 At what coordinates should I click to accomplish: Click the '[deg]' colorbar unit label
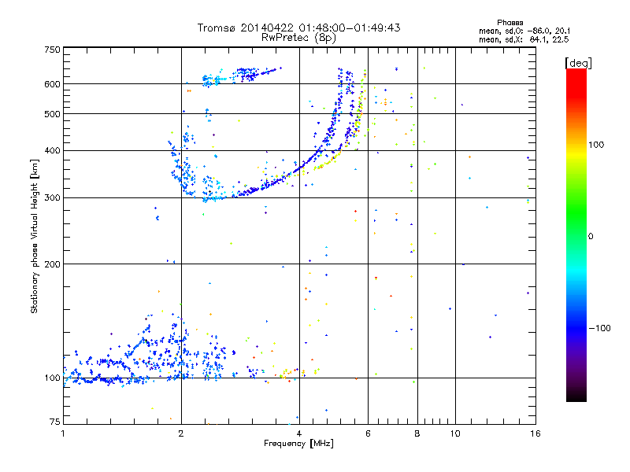pyautogui.click(x=578, y=63)
